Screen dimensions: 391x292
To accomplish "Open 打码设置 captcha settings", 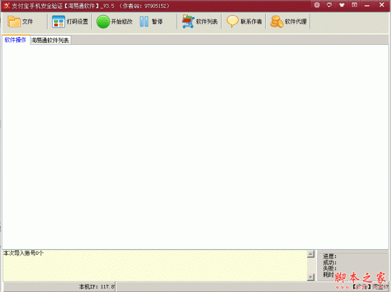I will [70, 21].
